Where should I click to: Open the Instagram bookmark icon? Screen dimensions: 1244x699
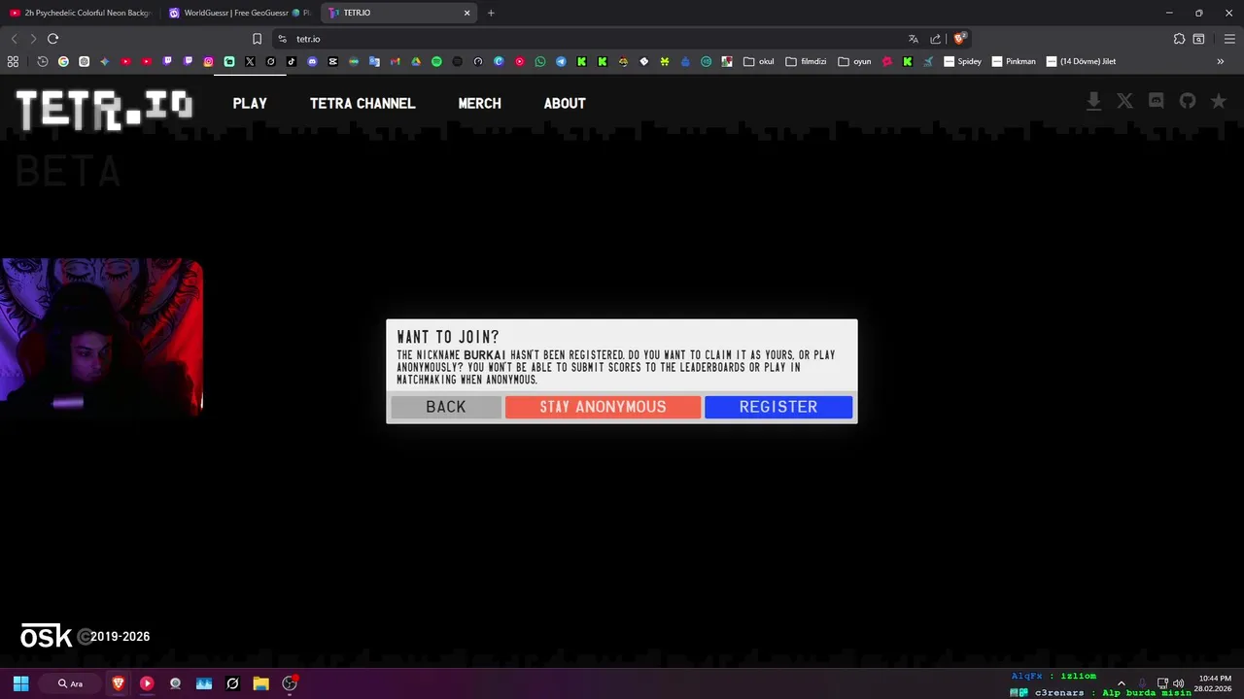click(208, 61)
